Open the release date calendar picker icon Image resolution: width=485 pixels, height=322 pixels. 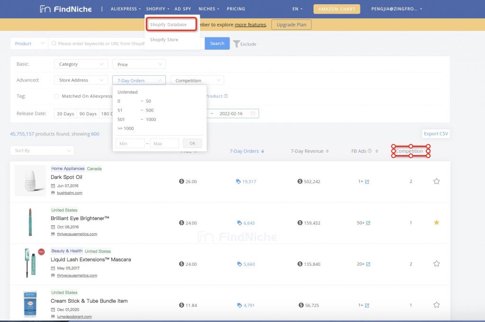coord(253,113)
